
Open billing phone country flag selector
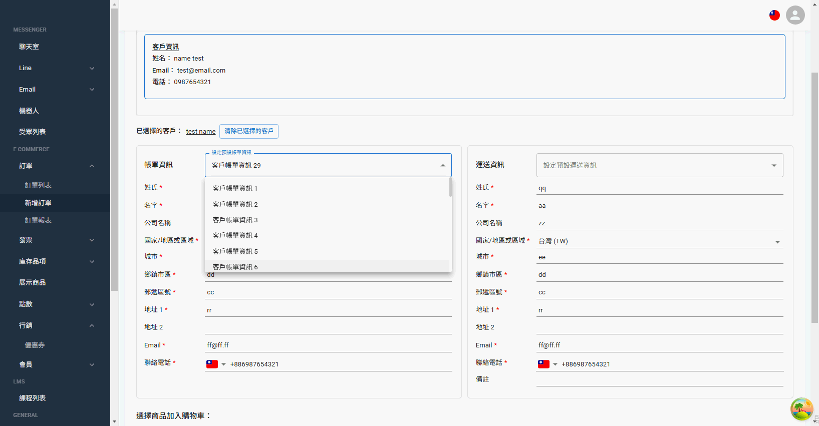click(216, 364)
